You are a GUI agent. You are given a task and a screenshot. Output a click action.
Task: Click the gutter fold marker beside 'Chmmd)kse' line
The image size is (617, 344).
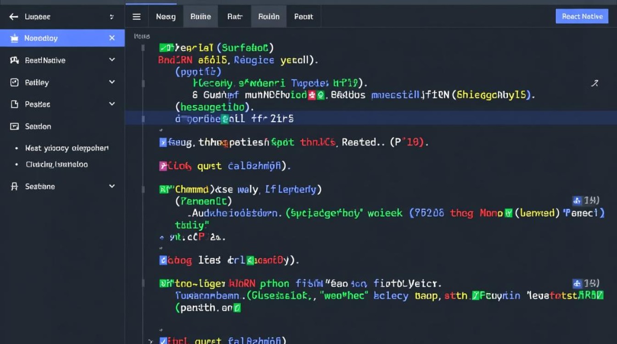(x=143, y=189)
